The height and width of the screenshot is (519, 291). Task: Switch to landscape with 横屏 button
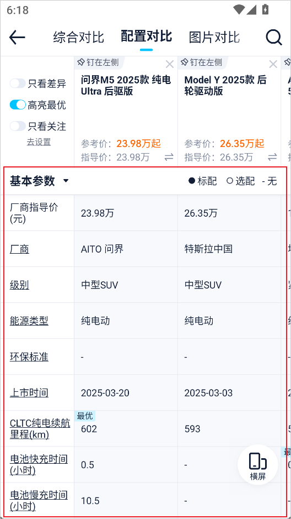[258, 465]
